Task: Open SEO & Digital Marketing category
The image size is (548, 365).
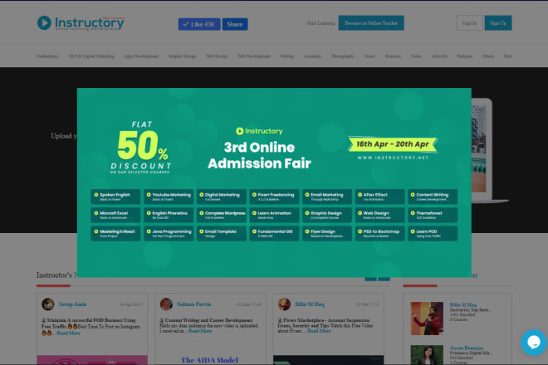Action: [91, 56]
